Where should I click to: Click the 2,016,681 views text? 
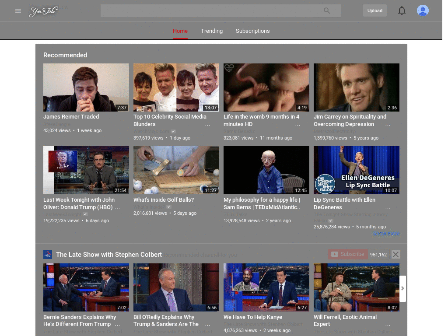pyautogui.click(x=150, y=213)
